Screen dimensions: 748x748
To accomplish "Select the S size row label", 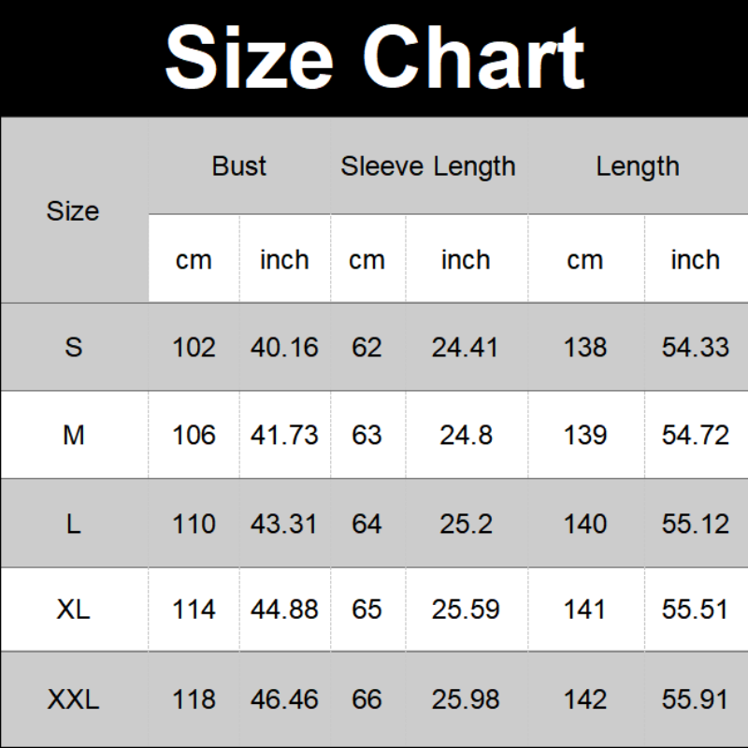I will pyautogui.click(x=73, y=348).
